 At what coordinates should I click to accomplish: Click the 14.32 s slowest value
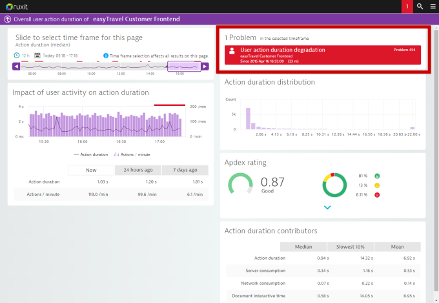click(x=367, y=258)
